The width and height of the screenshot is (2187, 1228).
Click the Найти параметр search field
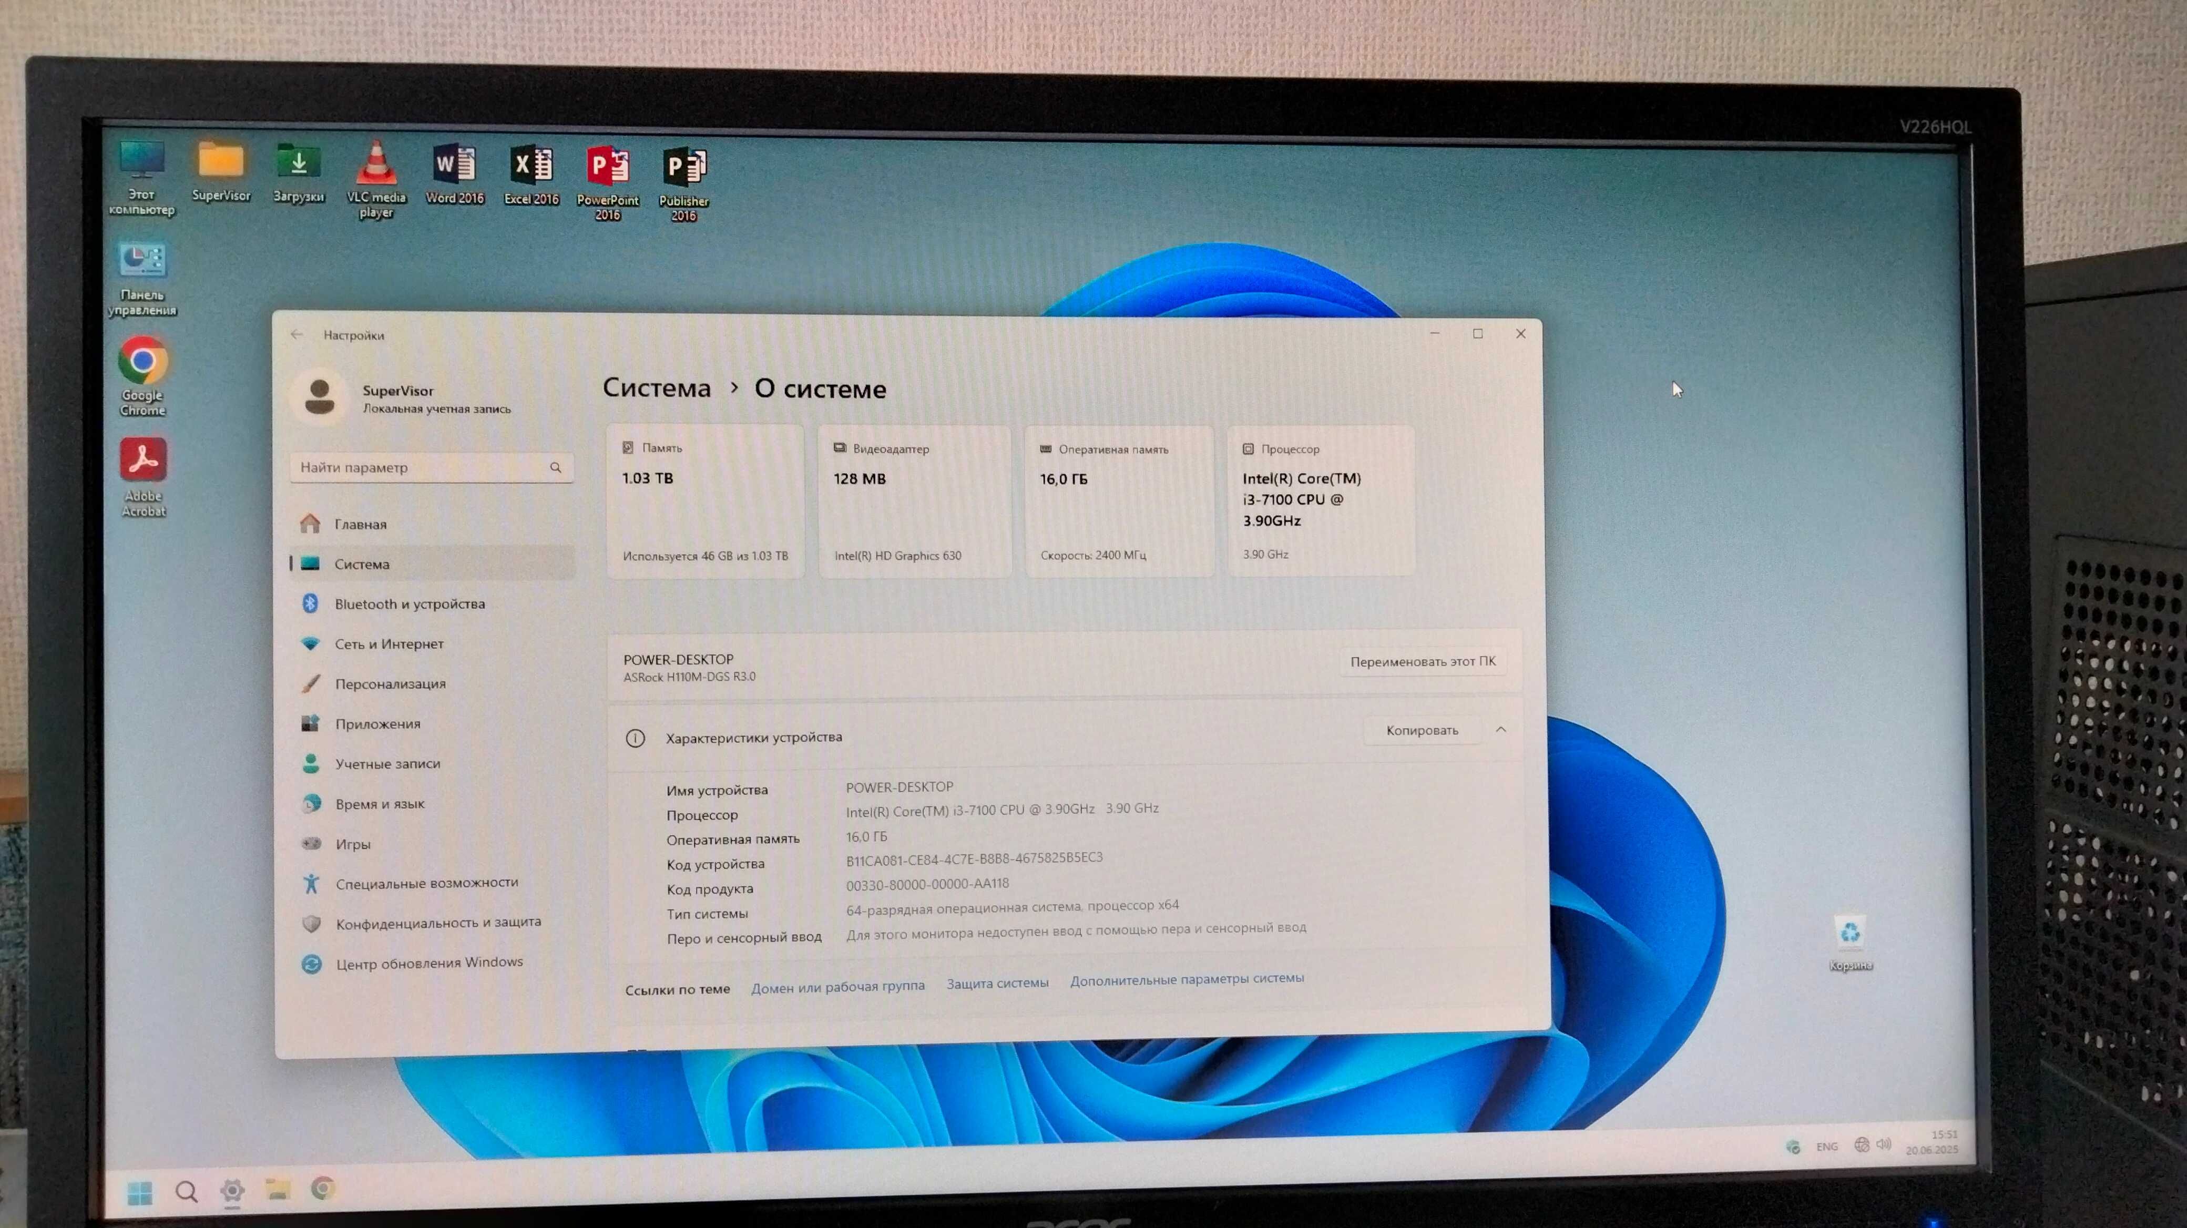(x=431, y=467)
